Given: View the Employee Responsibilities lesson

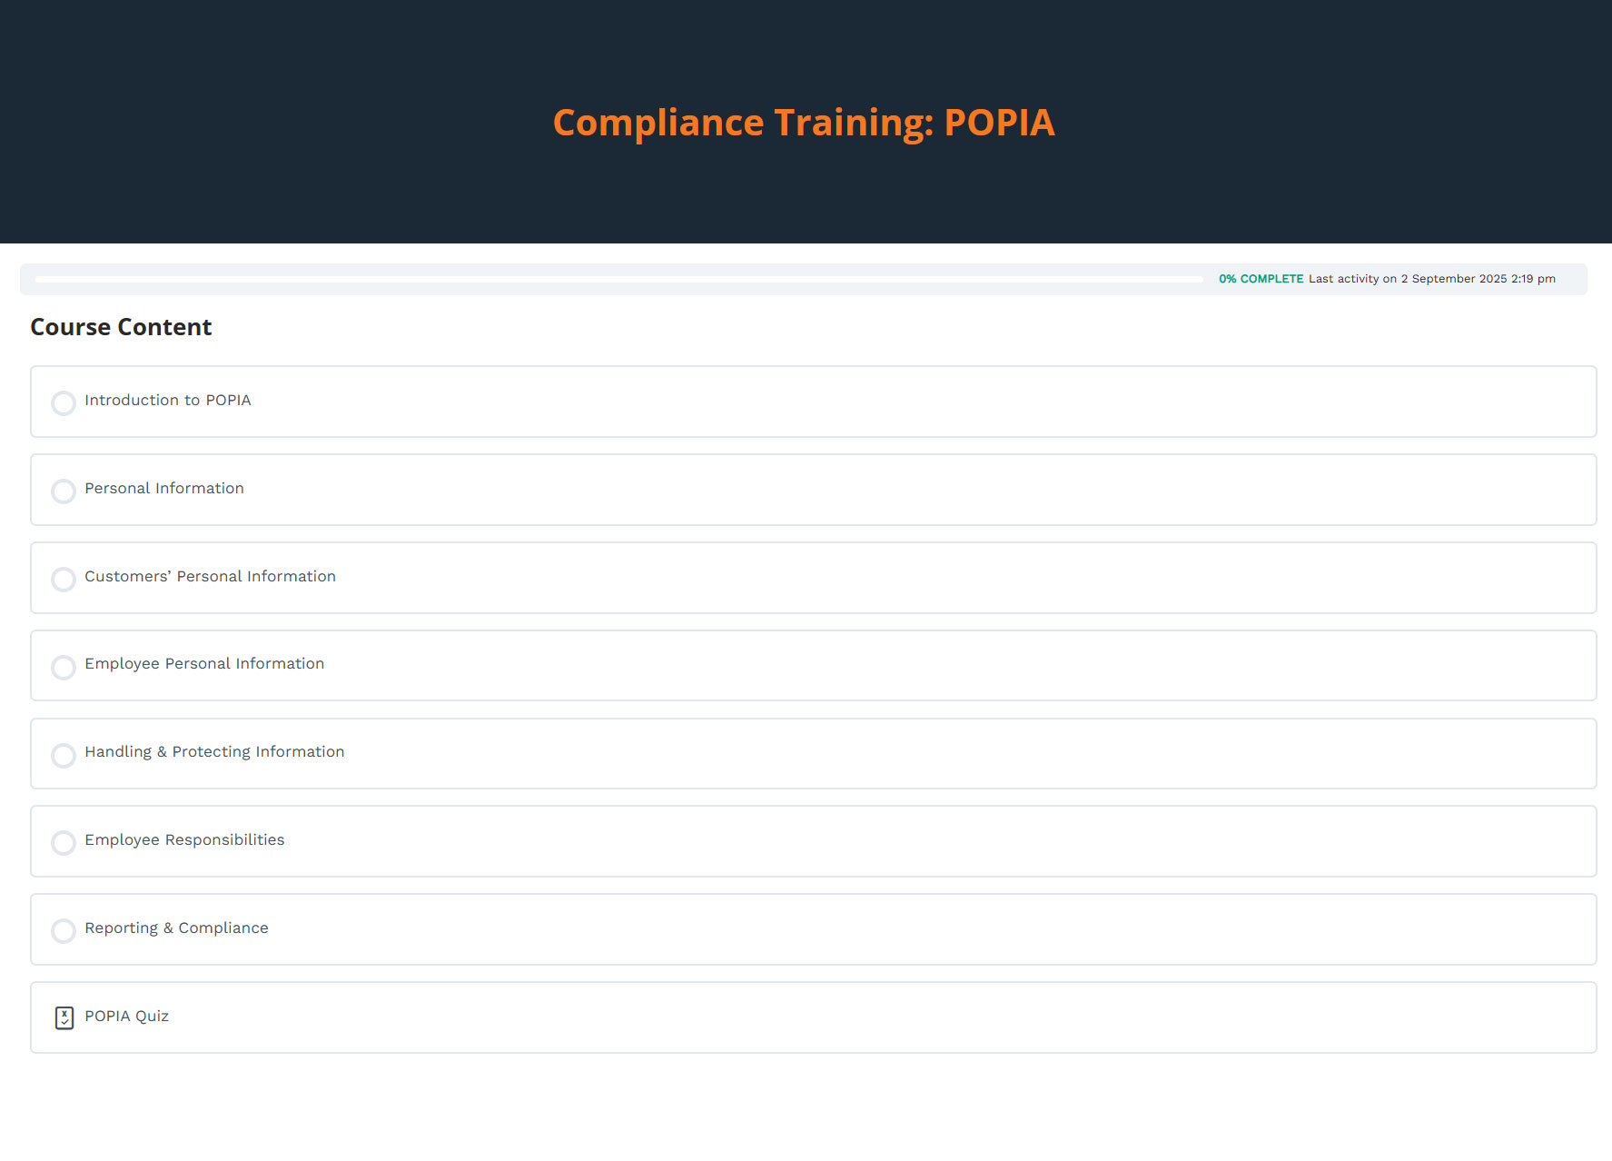Looking at the screenshot, I should pos(184,840).
